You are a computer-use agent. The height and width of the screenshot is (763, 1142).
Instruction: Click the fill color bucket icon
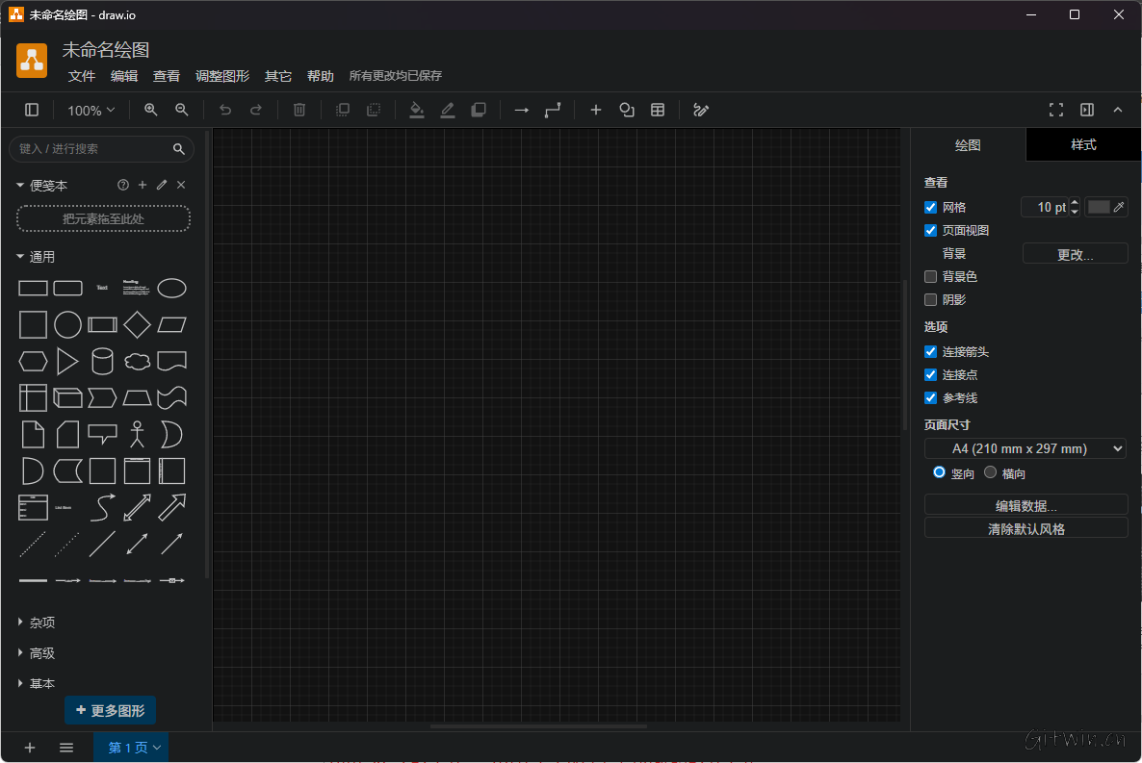(417, 110)
